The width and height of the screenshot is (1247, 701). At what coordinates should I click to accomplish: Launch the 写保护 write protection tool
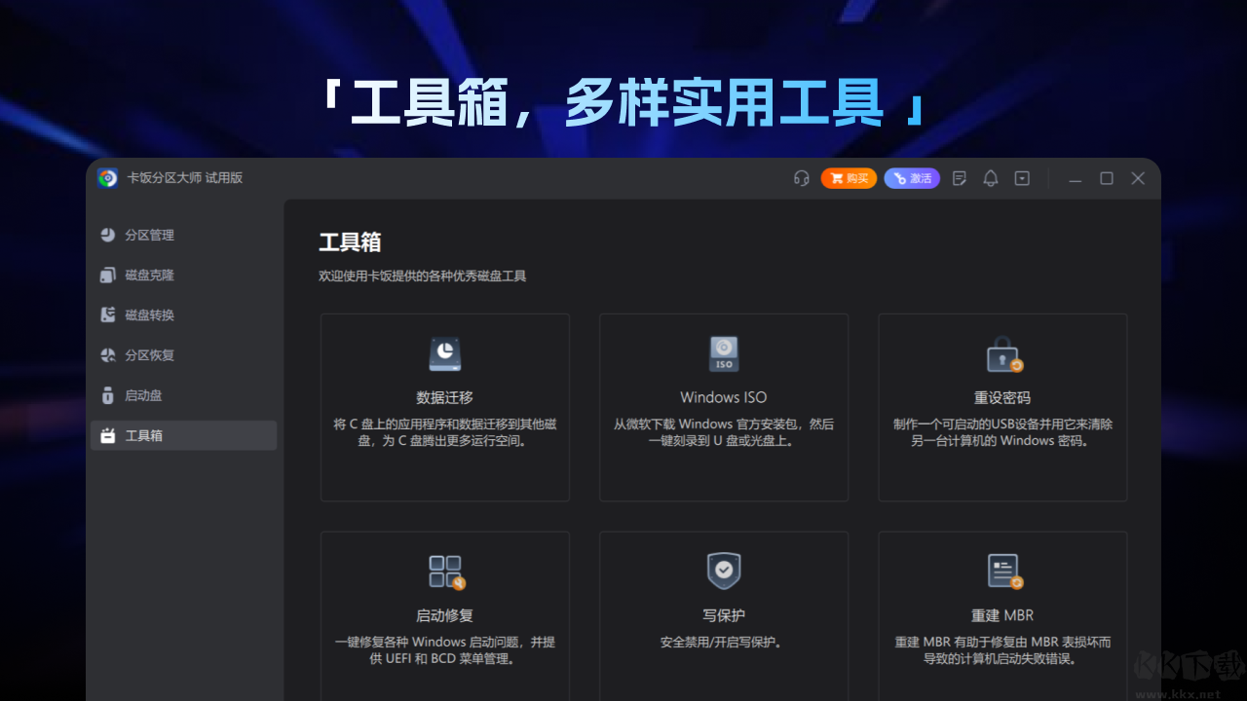coord(723,572)
